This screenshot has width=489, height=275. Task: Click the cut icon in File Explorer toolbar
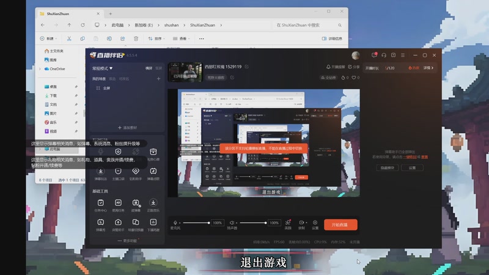69,38
